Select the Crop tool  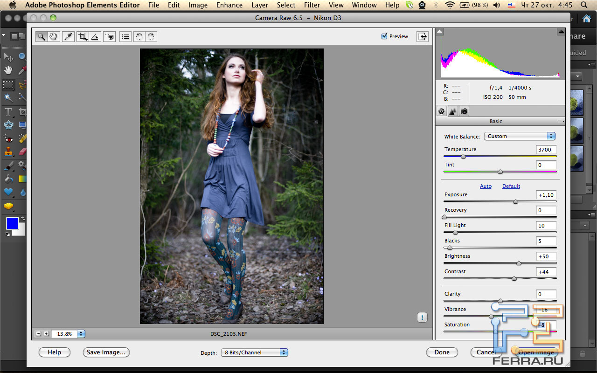click(x=83, y=37)
